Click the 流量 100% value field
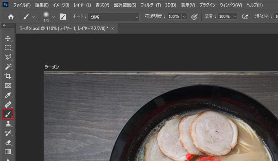Image resolution: width=278 pixels, height=161 pixels. [x=225, y=16]
